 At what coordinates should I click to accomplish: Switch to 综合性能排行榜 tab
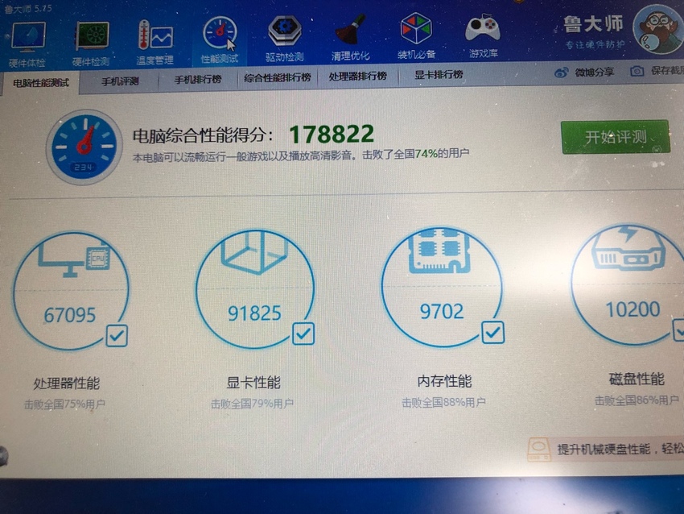point(278,77)
